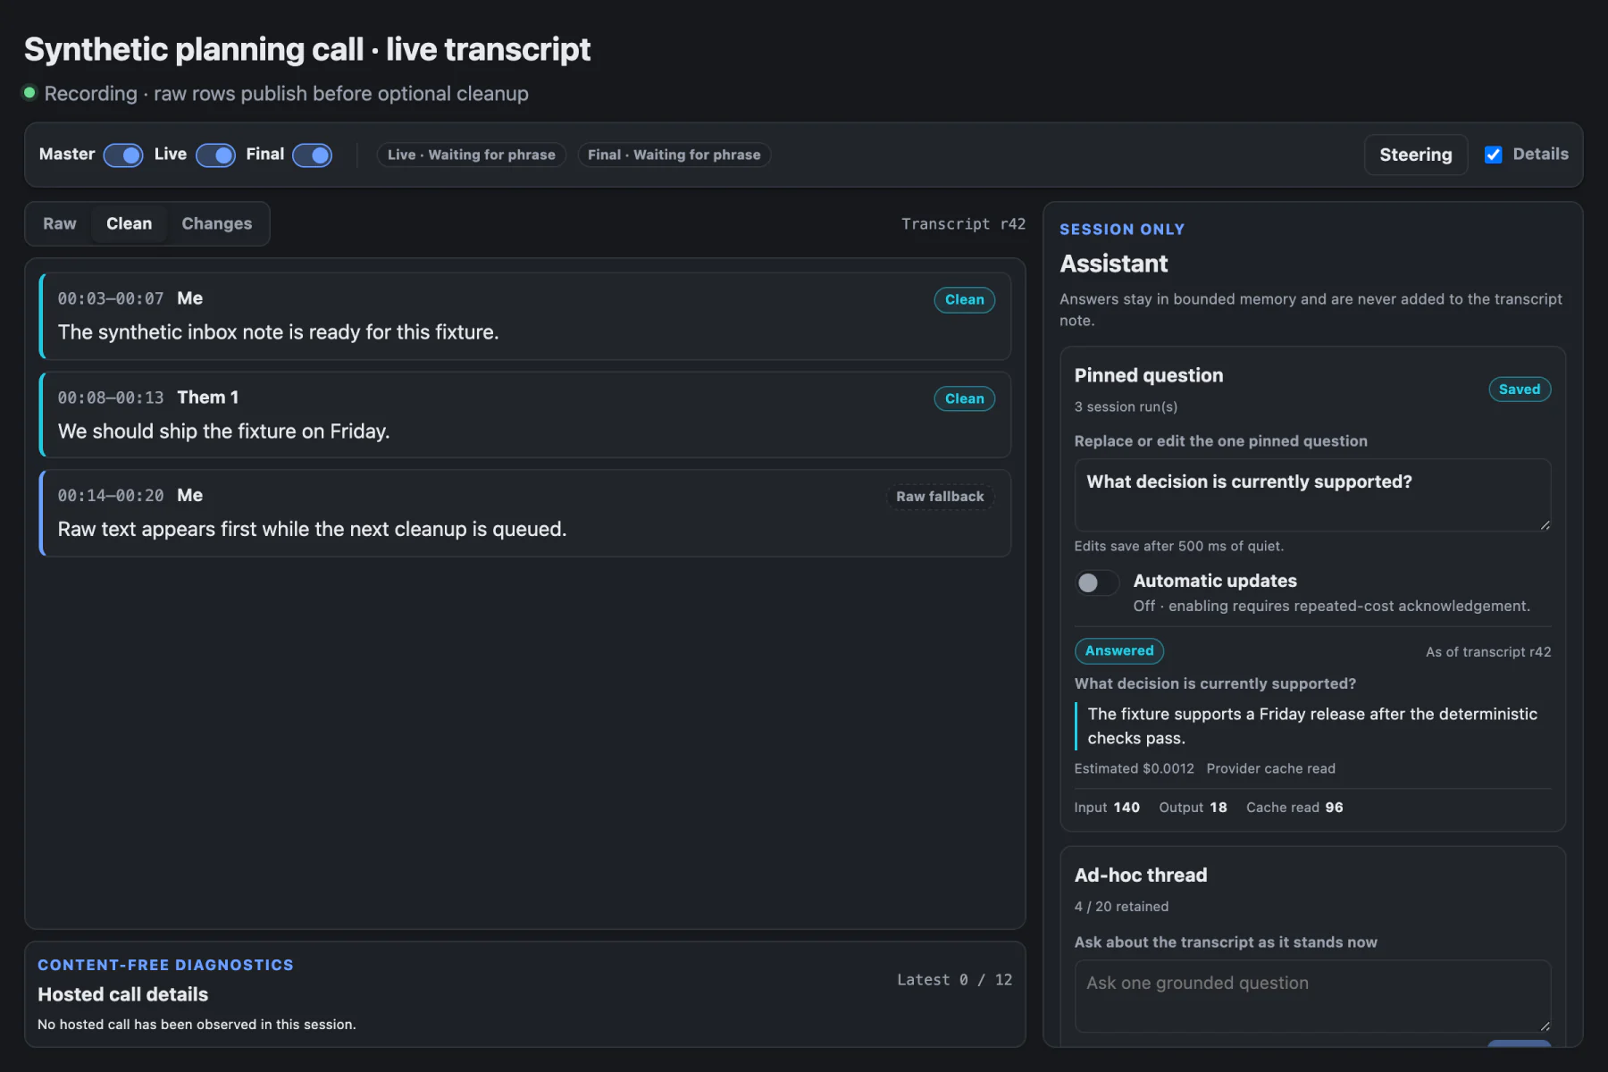Switch to the Changes tab
The image size is (1608, 1072).
217,223
